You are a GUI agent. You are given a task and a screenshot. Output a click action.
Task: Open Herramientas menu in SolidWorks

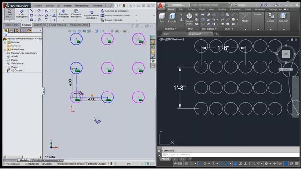[82, 6]
